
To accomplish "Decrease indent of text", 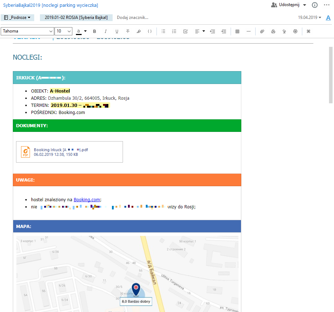I will click(212, 31).
